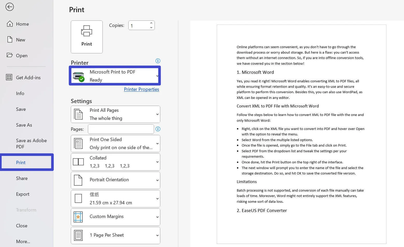Click the info icon beside the Printer heading
Screen dimensions: 404x247
[x=158, y=61]
